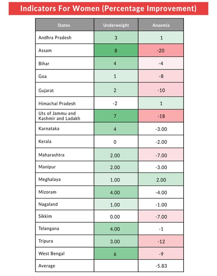Click the Average Anaemia value -5.83

161,266
